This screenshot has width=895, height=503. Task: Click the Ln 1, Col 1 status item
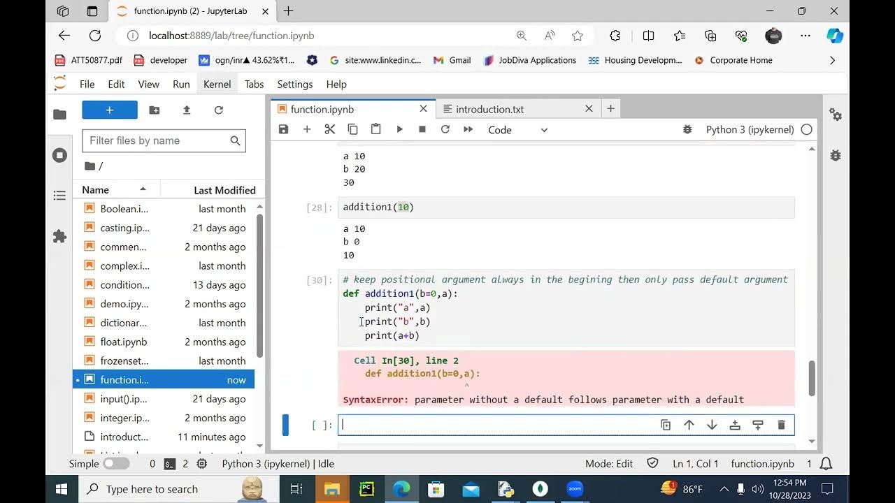(696, 464)
